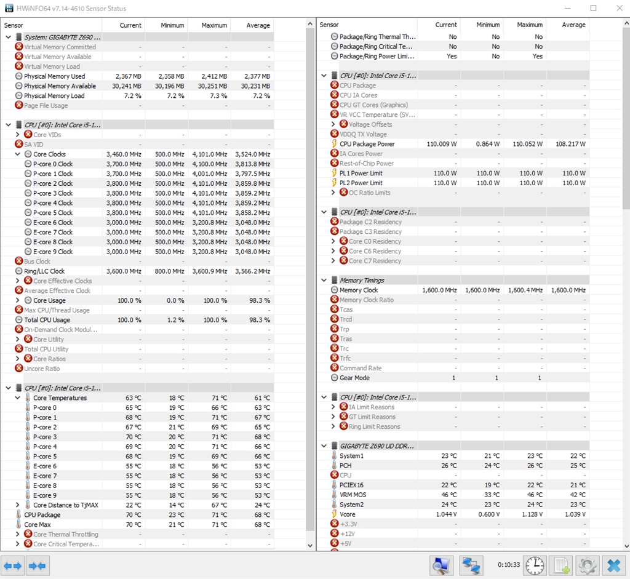This screenshot has height=579, width=630.
Task: Click thermometer icon next to VRM MOS
Action: click(x=334, y=495)
